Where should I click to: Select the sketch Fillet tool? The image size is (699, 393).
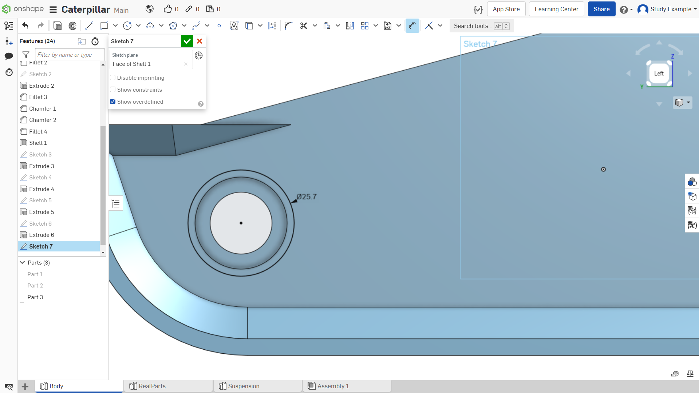pyautogui.click(x=289, y=26)
